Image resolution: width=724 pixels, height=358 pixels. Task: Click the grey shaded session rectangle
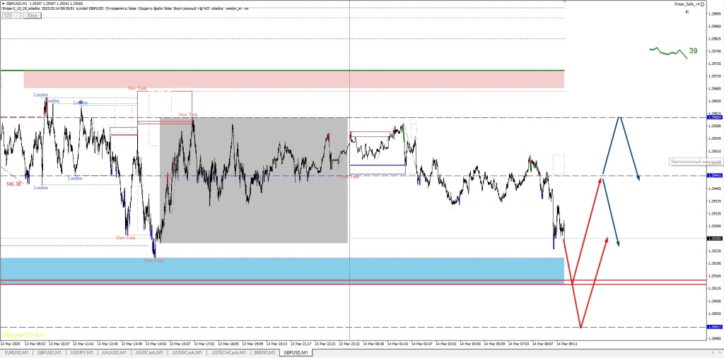pyautogui.click(x=253, y=212)
